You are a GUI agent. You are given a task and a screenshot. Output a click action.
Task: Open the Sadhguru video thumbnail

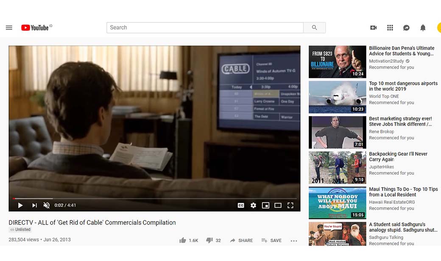338,234
